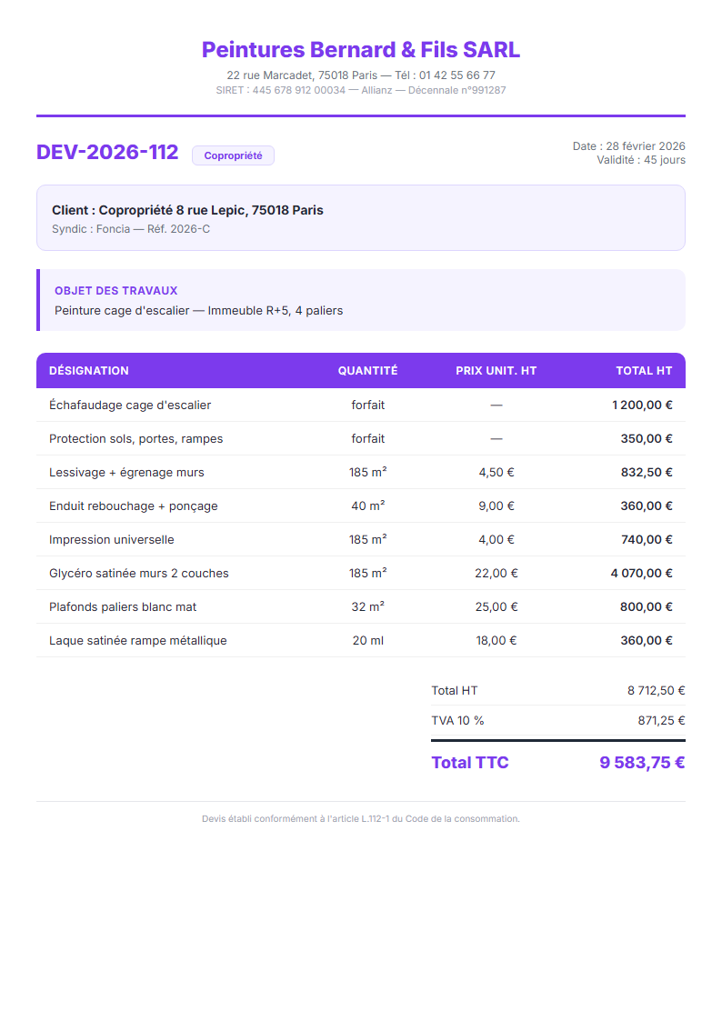Viewport: 722px width, 1021px height.
Task: Click the Peintures Bernard & Fils SARL title
Action: point(360,49)
